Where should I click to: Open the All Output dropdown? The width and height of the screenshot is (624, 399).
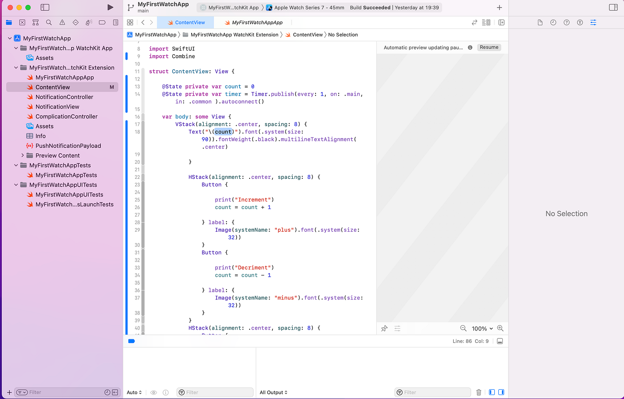[x=274, y=392]
